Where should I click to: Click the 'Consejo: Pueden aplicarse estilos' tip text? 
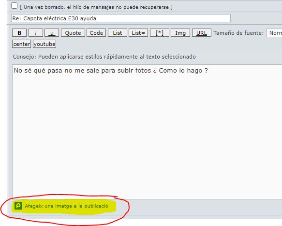pos(104,57)
